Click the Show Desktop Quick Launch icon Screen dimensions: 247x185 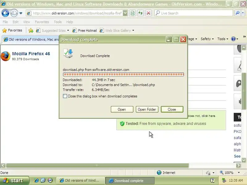click(43, 180)
